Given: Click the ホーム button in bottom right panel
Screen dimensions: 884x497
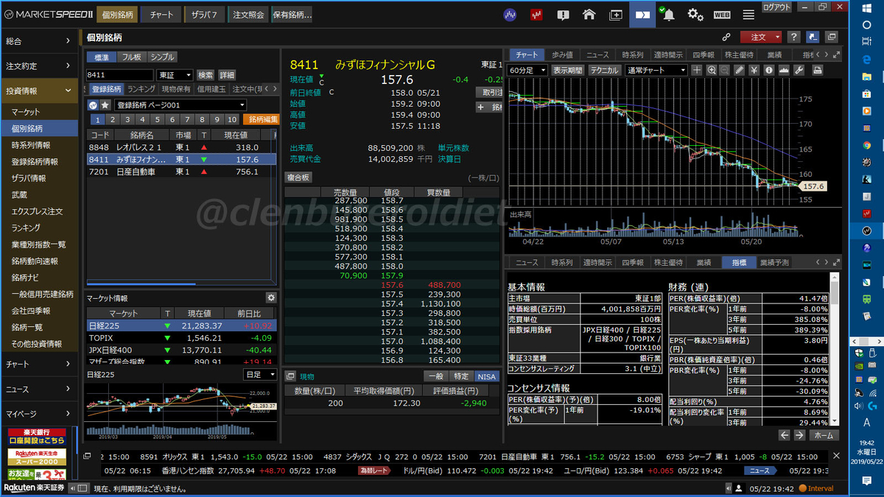Looking at the screenshot, I should point(824,435).
